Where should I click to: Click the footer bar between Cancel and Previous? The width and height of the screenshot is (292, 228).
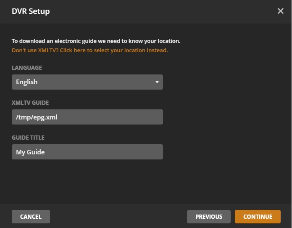coord(118,217)
